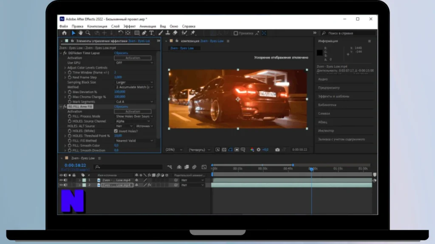Screen dimensions: 435x244
Task: Open the color channel display icon
Action: coord(252,150)
